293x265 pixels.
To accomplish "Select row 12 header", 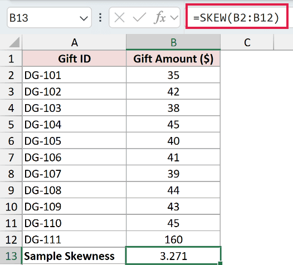I will coord(11,239).
